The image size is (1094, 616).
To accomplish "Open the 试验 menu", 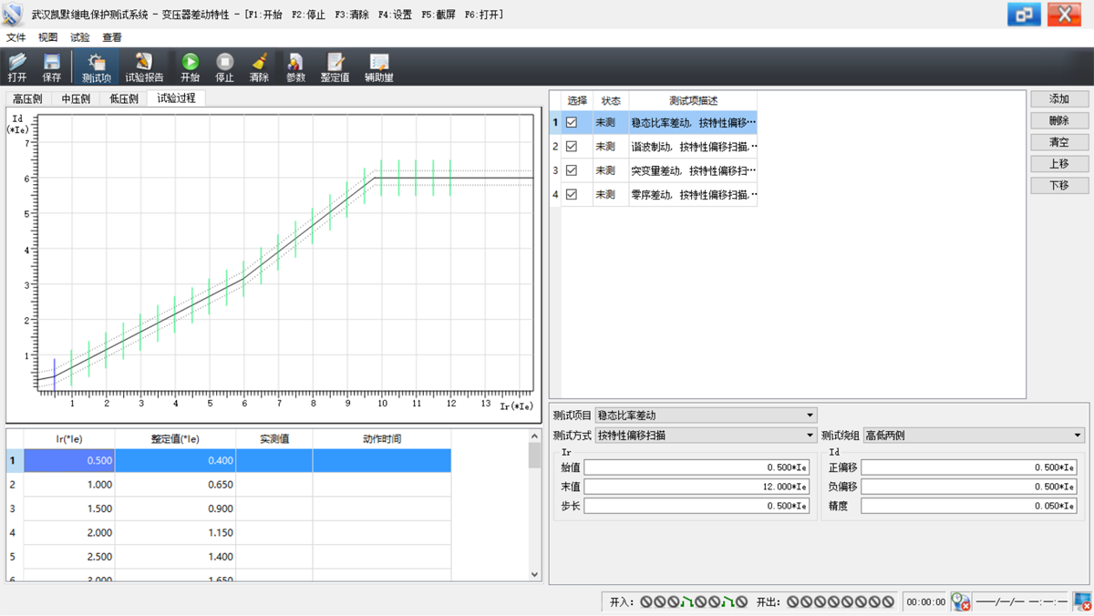I will coord(80,37).
